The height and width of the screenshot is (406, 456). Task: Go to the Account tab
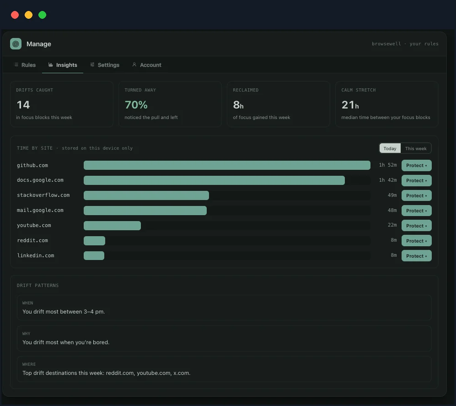click(x=147, y=65)
